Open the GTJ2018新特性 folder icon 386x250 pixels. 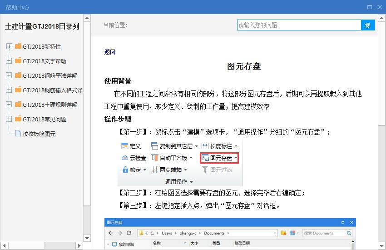click(x=18, y=46)
